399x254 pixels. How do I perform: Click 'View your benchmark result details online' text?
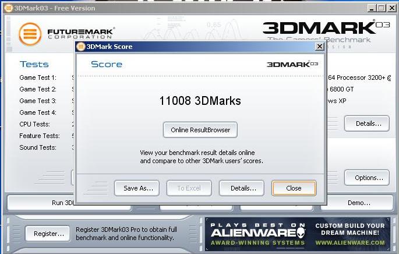(197, 153)
